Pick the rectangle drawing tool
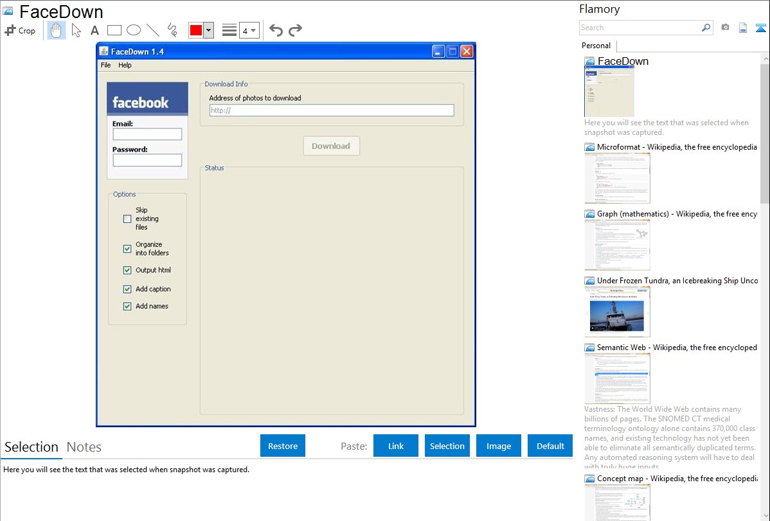 click(x=114, y=30)
